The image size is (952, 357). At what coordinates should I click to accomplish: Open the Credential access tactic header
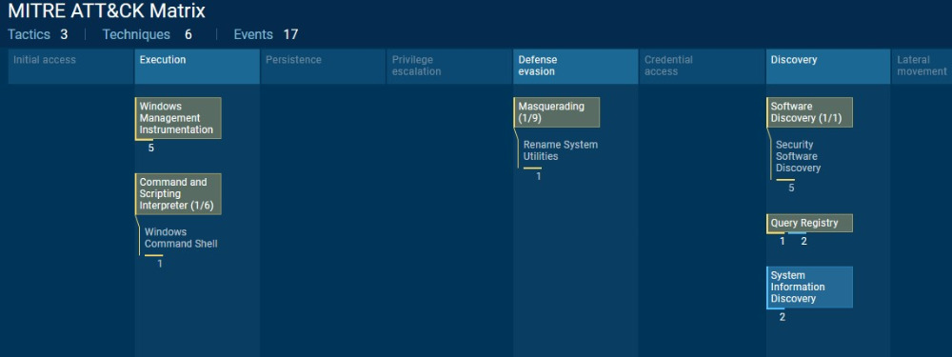[x=702, y=67]
